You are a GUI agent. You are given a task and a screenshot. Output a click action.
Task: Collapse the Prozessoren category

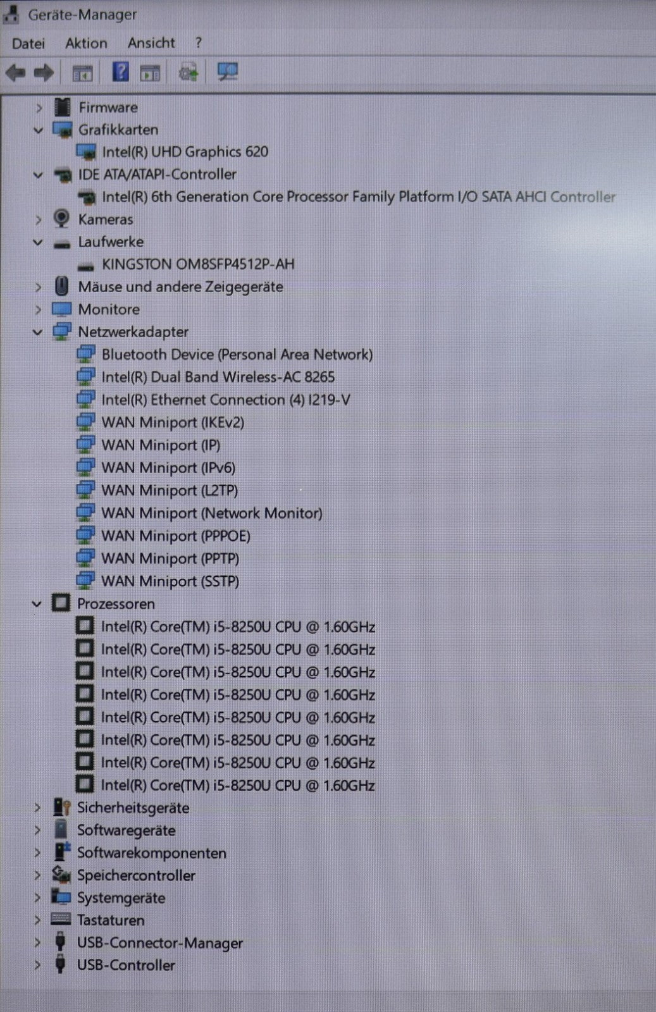pyautogui.click(x=37, y=604)
